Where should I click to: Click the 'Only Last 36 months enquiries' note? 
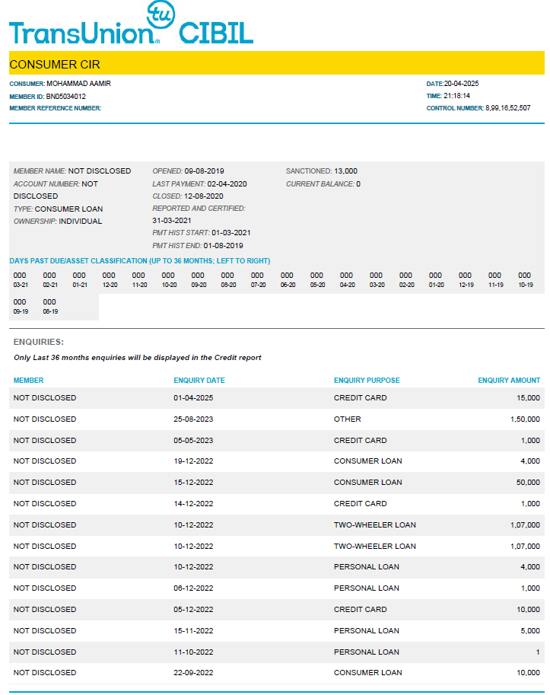click(x=137, y=358)
